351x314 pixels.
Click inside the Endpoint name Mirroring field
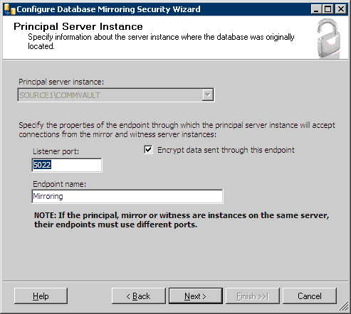127,196
